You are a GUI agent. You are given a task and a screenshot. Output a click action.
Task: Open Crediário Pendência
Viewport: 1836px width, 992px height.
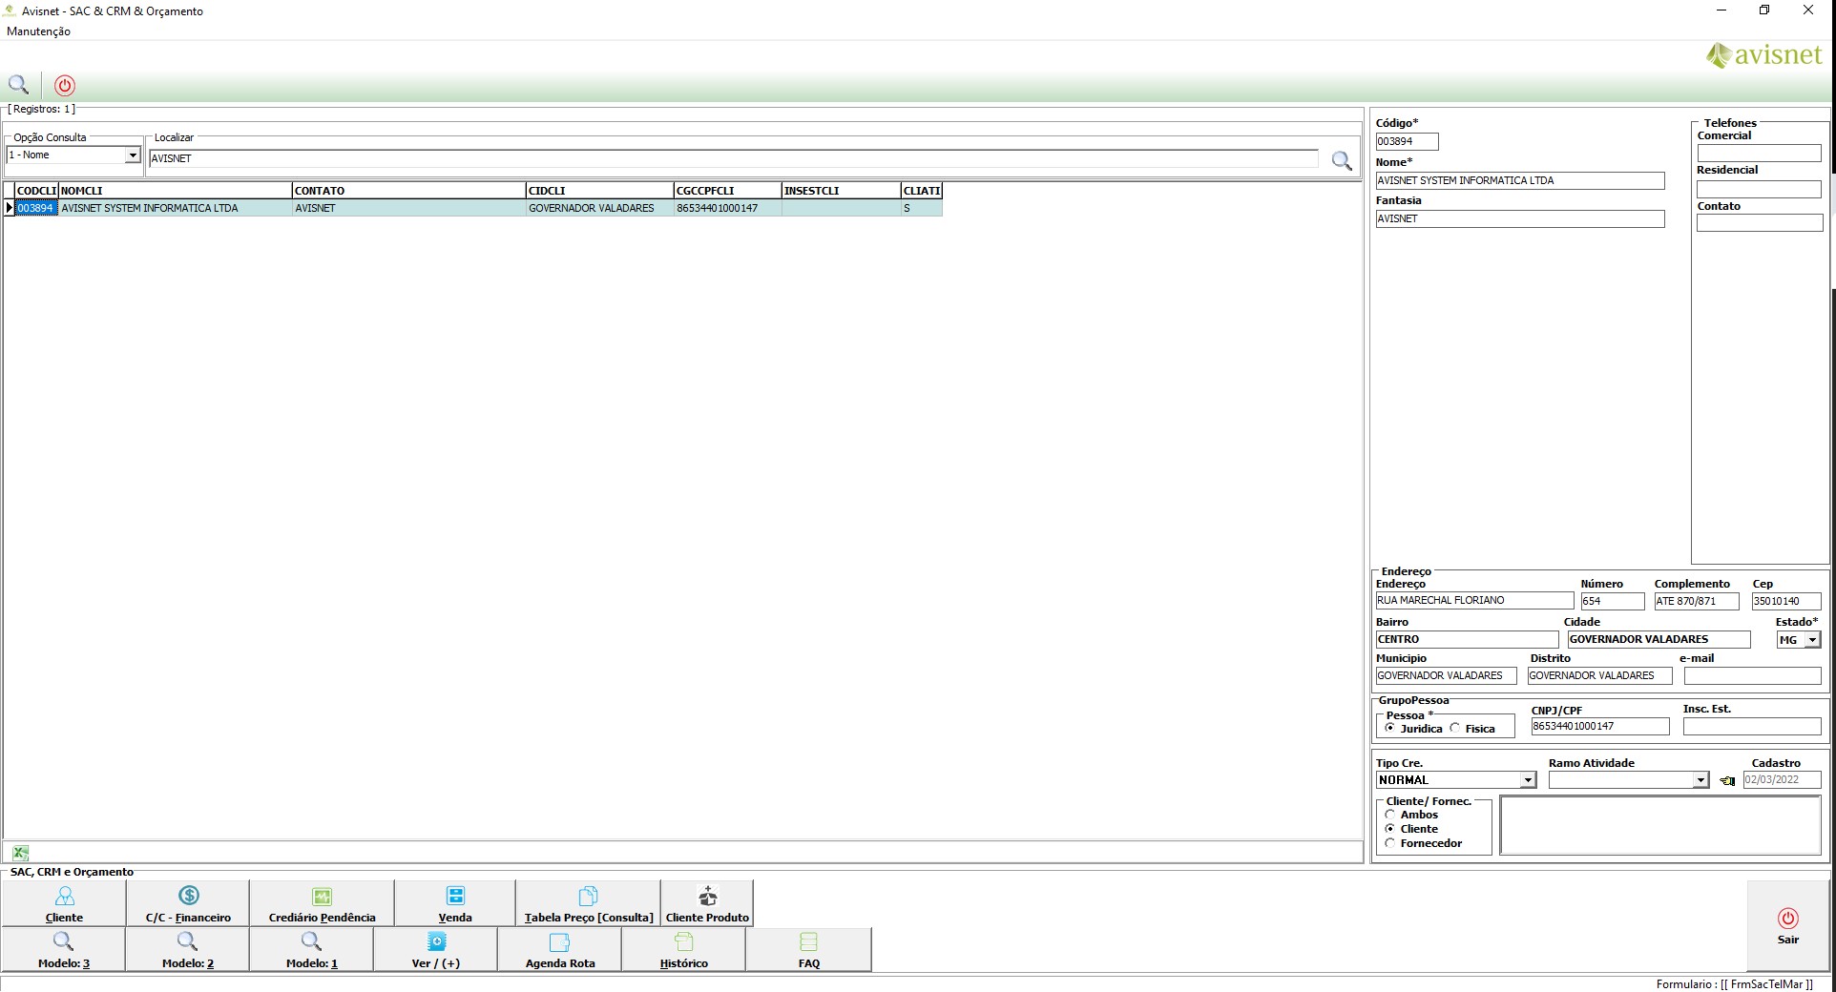(x=322, y=903)
